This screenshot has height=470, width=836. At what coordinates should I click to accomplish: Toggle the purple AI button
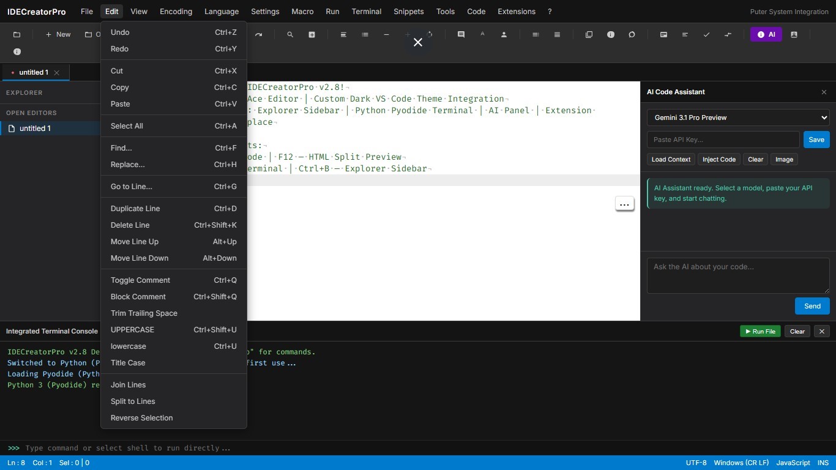pyautogui.click(x=766, y=35)
